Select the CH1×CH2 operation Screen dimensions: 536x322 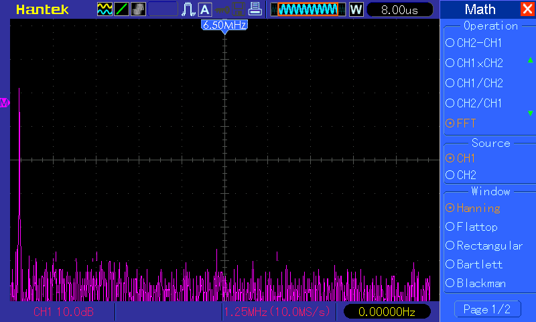(474, 63)
